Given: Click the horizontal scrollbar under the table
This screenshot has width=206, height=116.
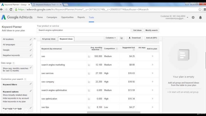Looking at the screenshot, I should [x=114, y=112].
